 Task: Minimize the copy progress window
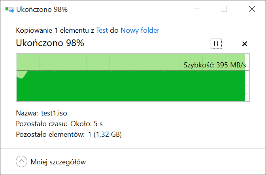196,9
